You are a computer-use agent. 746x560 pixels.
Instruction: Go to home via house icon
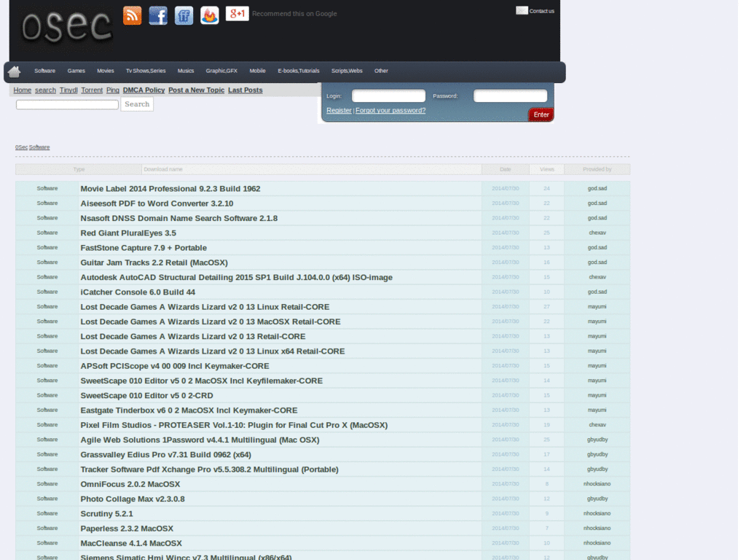pos(15,71)
